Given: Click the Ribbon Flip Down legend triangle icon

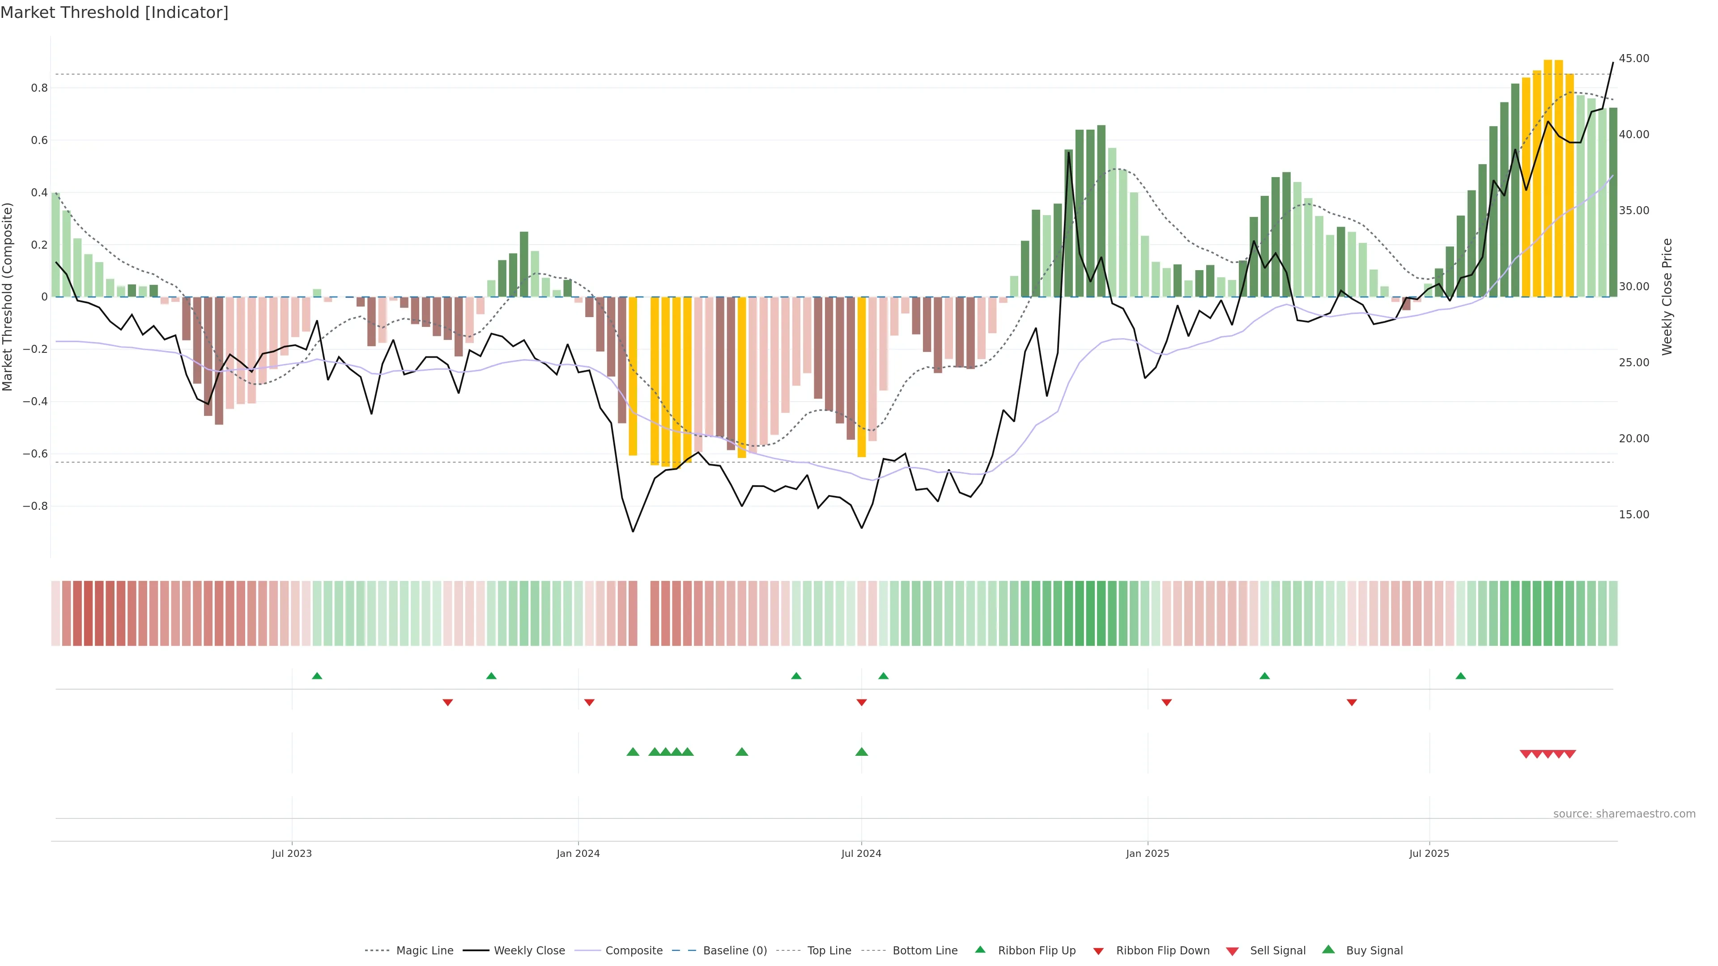Looking at the screenshot, I should point(1098,951).
